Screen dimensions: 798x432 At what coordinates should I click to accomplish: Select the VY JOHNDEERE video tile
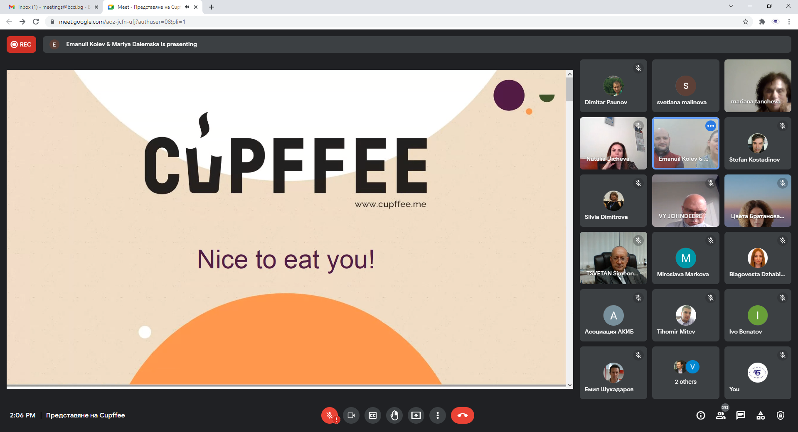(x=686, y=201)
